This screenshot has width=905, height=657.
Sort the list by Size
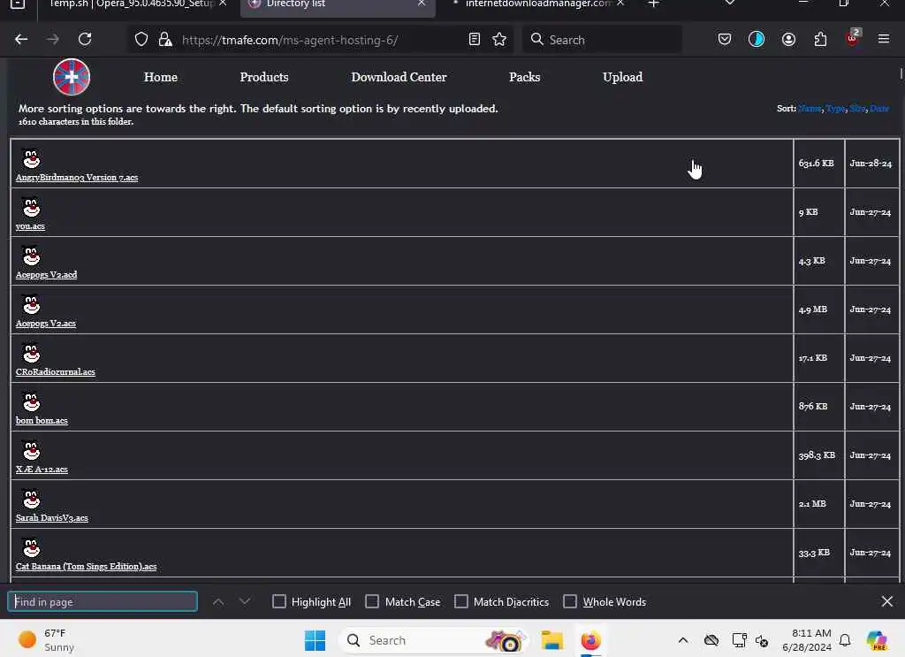pyautogui.click(x=857, y=109)
